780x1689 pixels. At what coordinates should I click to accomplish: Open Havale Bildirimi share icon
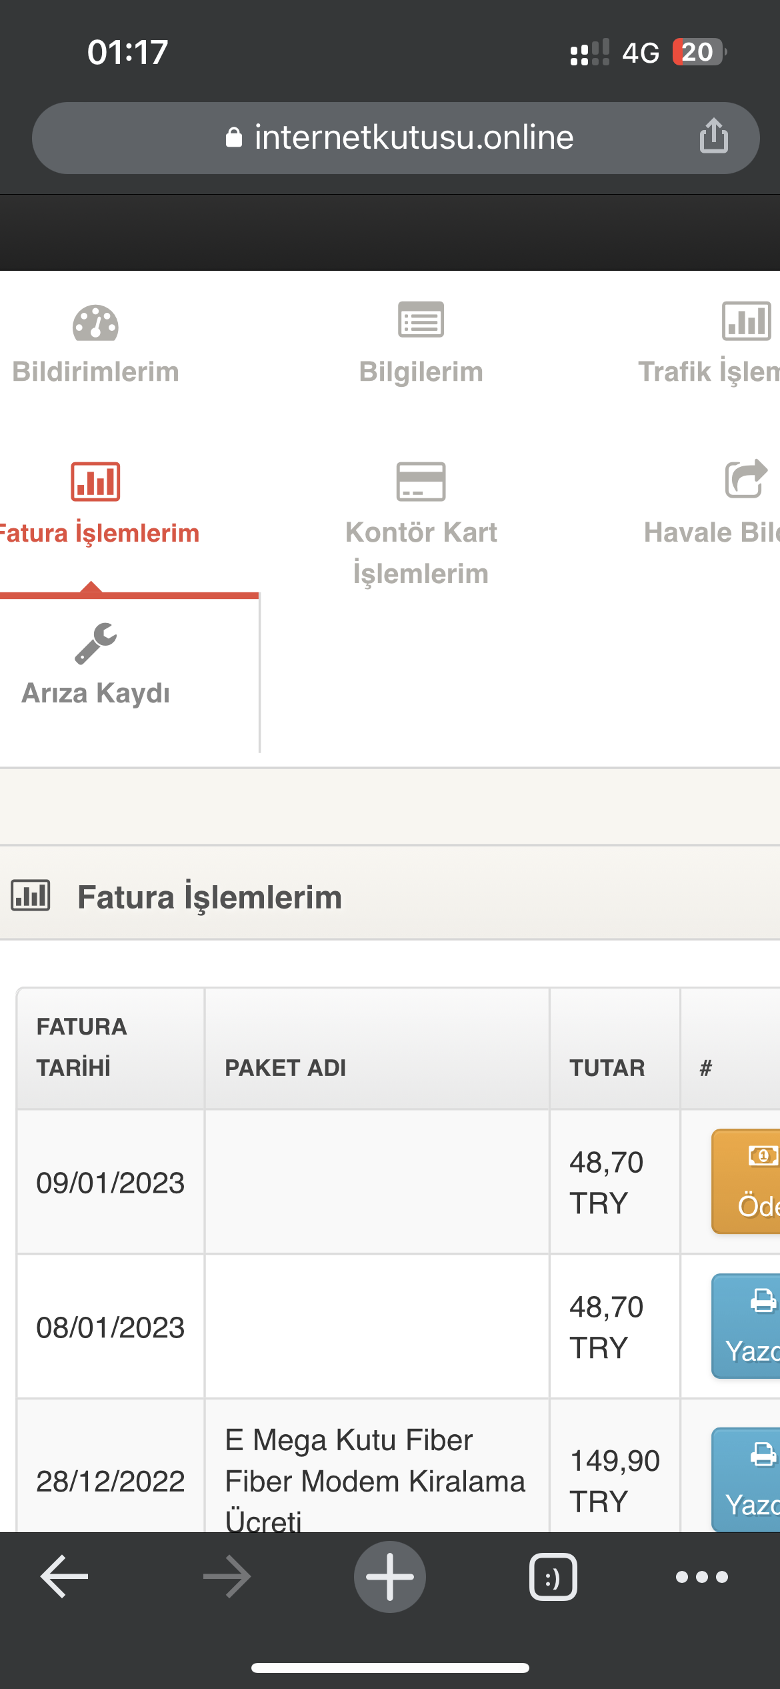[746, 479]
